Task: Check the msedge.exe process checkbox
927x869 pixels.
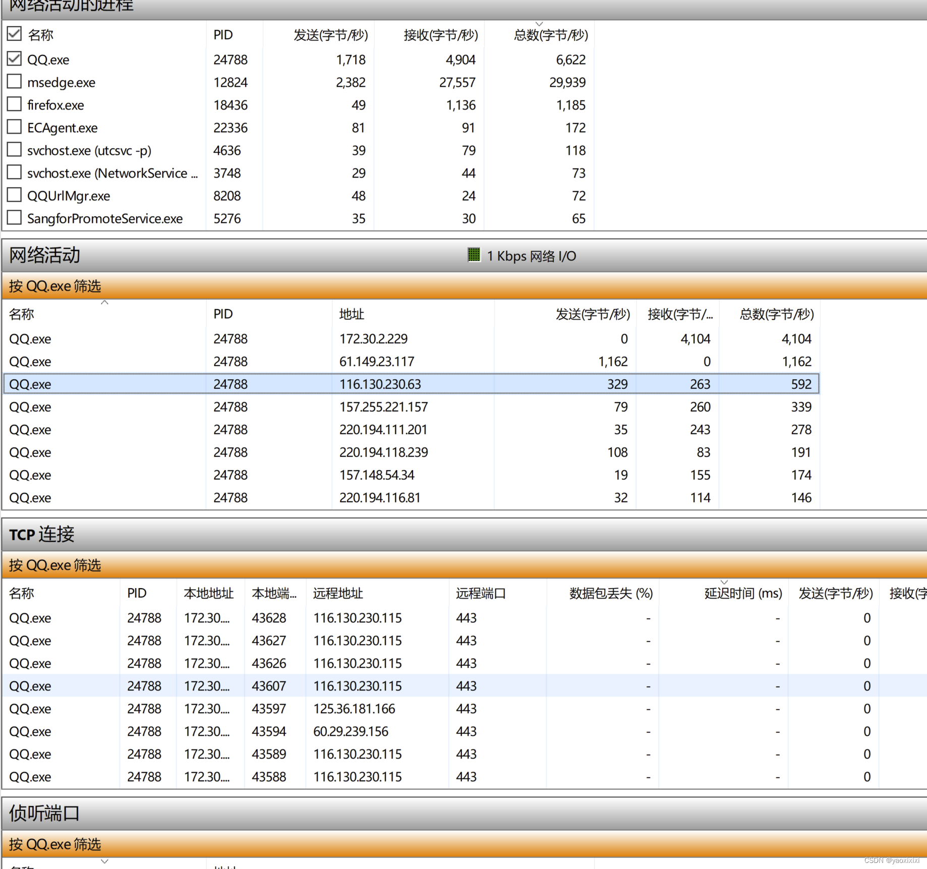Action: (14, 81)
